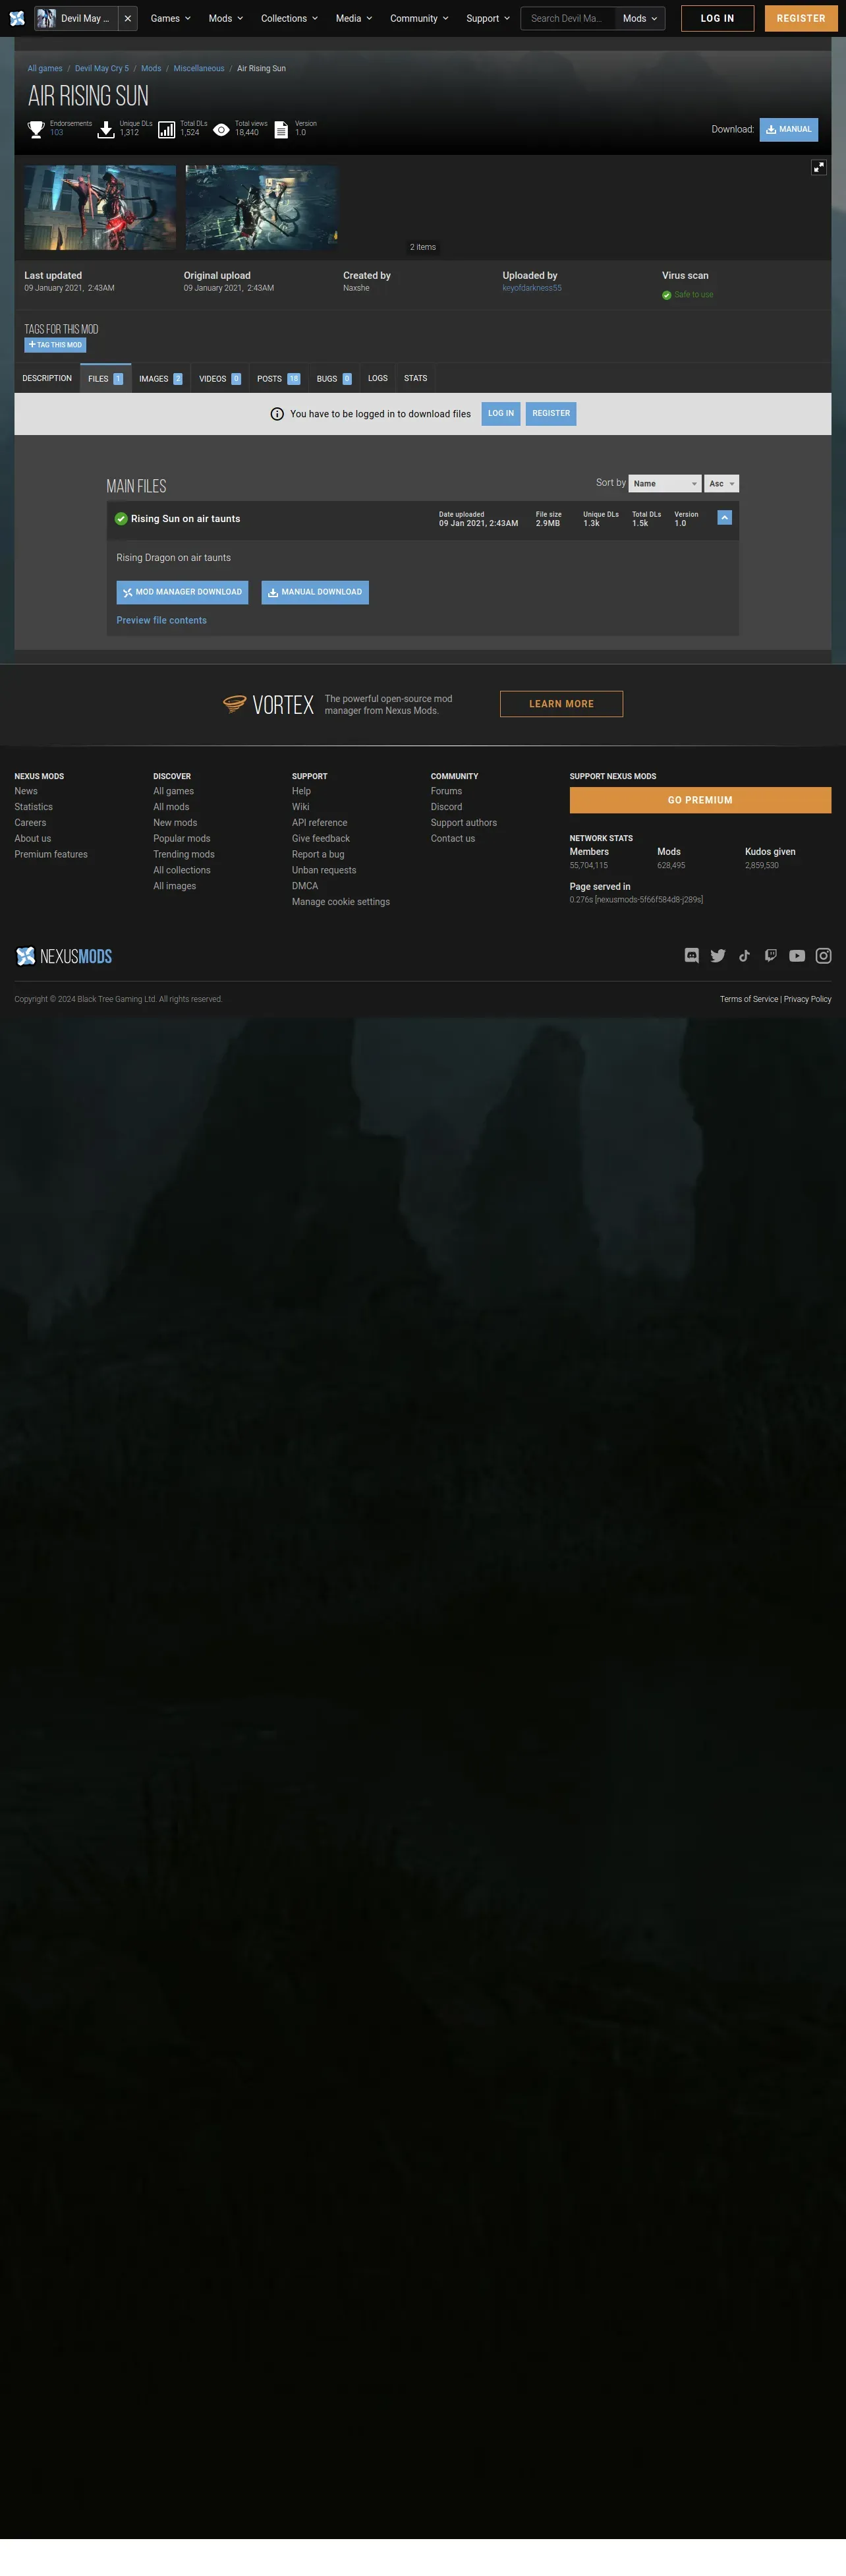Open Devil May Cry 5 breadcrumb link

point(102,68)
